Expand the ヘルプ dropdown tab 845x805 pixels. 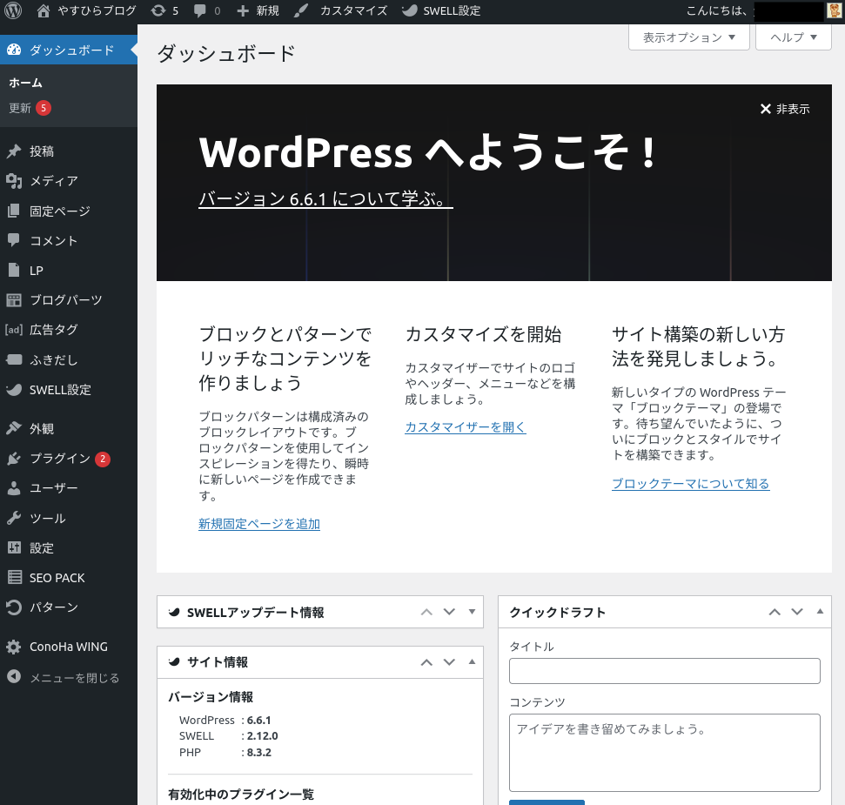(x=794, y=37)
